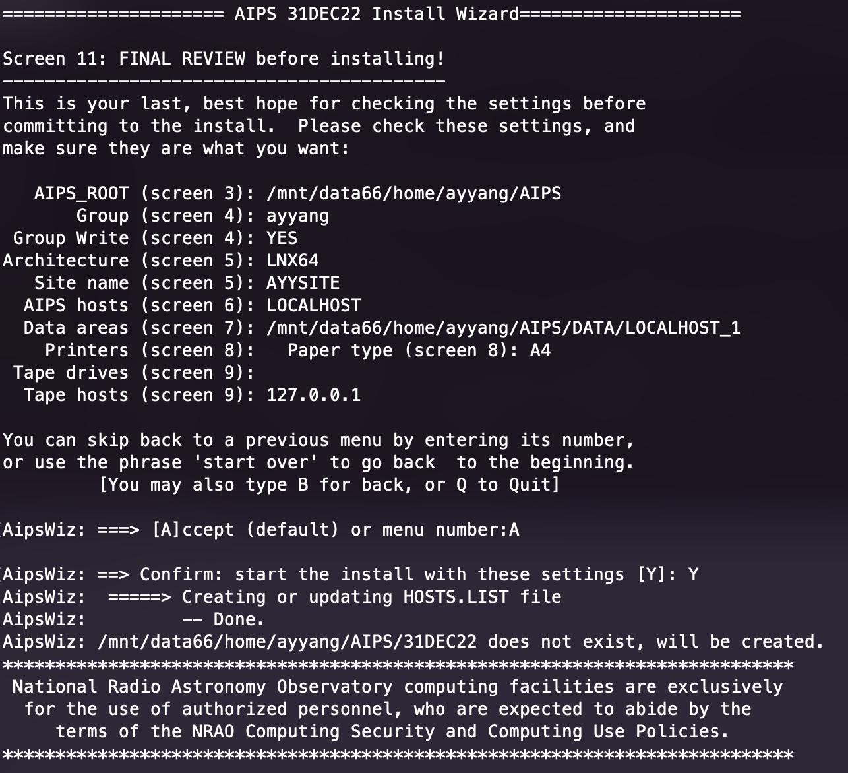This screenshot has width=848, height=773.
Task: Click the Group Write value YES
Action: coord(282,238)
